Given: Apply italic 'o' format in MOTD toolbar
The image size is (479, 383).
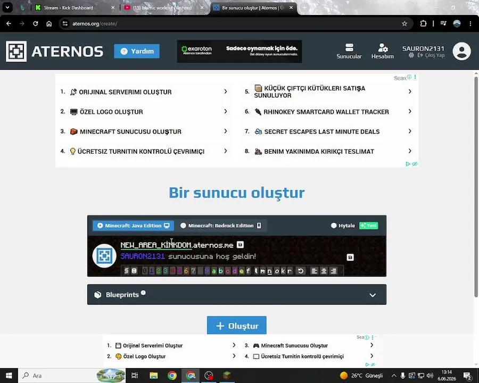Looking at the screenshot, I should pyautogui.click(x=276, y=271).
